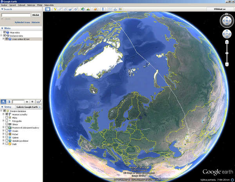Collapse the Primární databáze tree node
The height and width of the screenshot is (182, 235).
(1, 111)
